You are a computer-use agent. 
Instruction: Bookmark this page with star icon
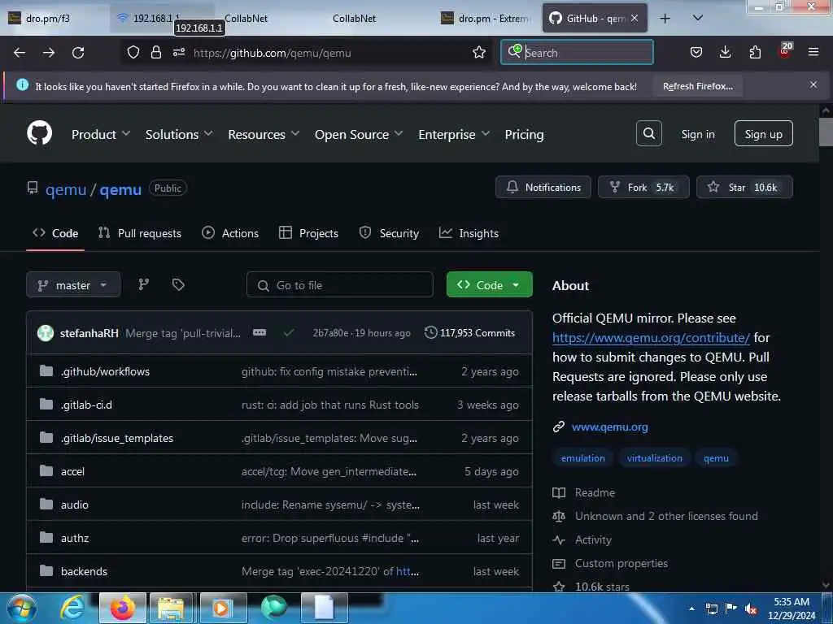[x=479, y=52]
